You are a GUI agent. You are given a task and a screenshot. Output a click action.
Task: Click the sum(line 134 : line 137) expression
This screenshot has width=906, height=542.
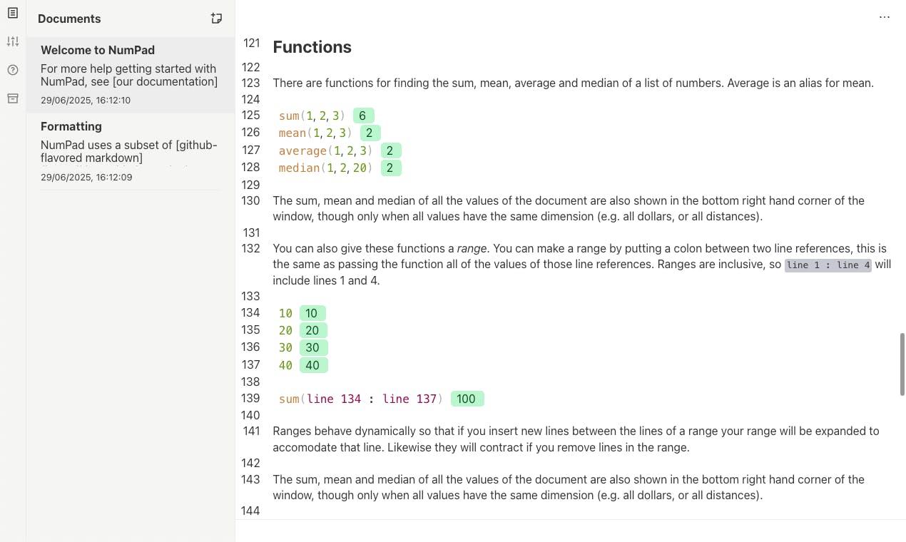coord(361,399)
